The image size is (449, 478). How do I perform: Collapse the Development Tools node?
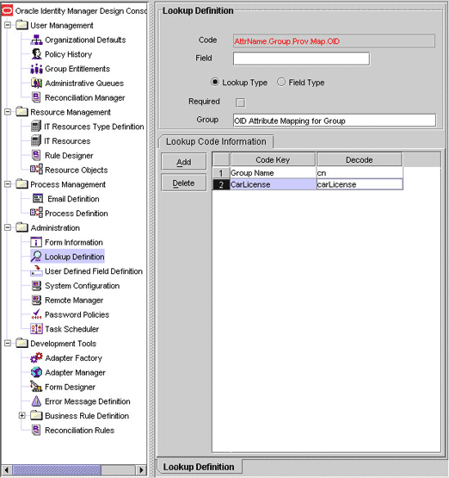tap(8, 344)
